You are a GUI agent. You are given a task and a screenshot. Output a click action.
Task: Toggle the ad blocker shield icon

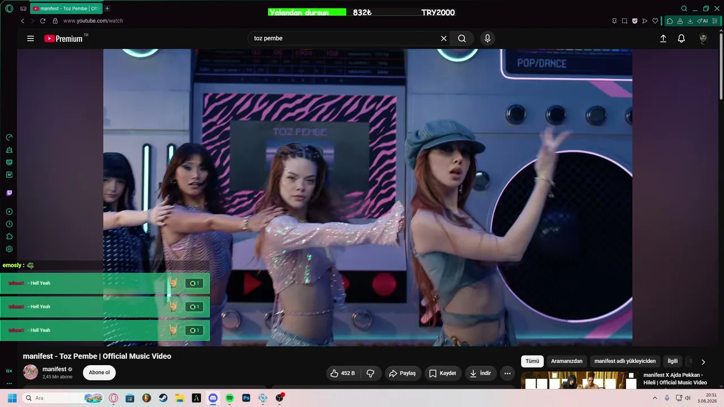pyautogui.click(x=635, y=21)
